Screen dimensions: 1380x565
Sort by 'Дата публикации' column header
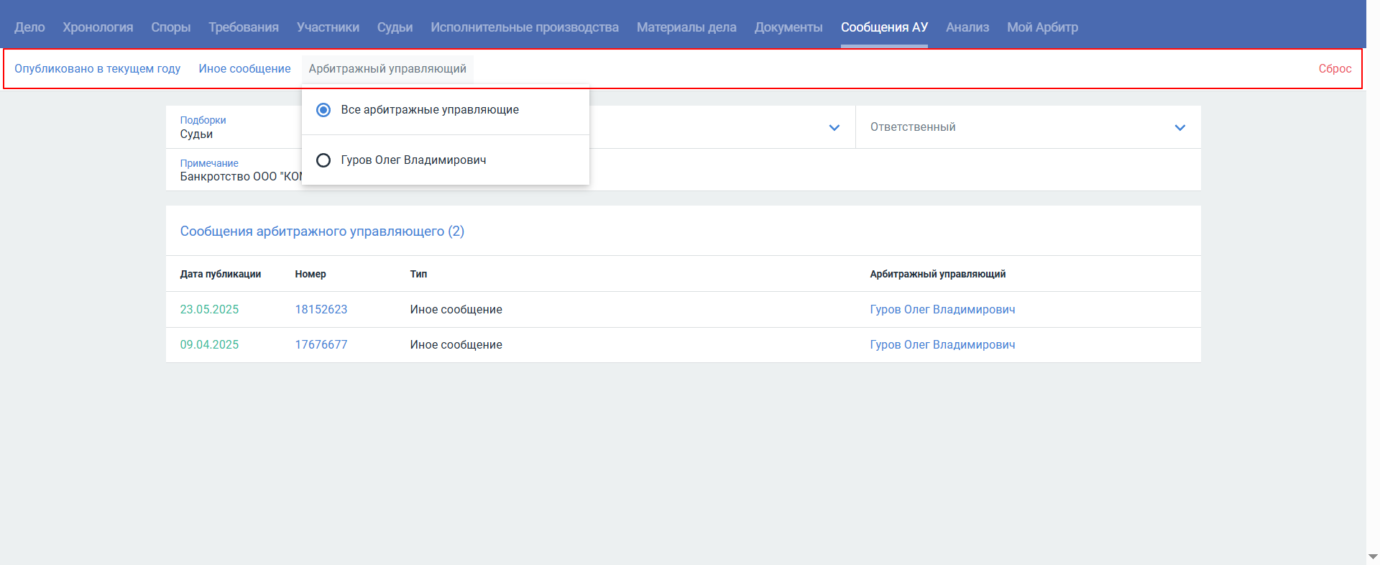click(220, 275)
